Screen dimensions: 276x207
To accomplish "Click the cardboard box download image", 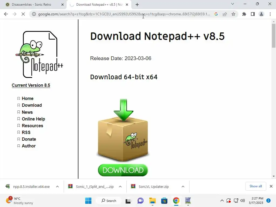I will [x=123, y=130].
